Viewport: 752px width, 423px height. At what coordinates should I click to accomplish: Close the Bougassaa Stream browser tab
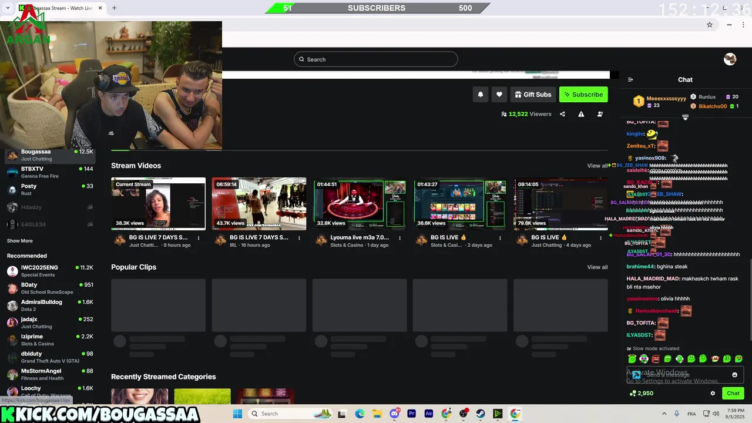(x=100, y=8)
